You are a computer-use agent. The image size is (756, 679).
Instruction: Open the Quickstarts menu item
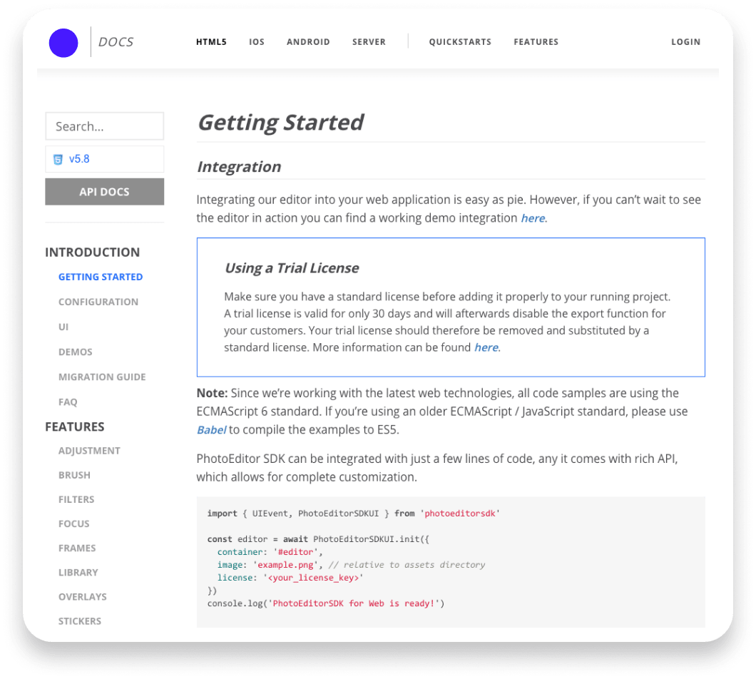click(460, 42)
